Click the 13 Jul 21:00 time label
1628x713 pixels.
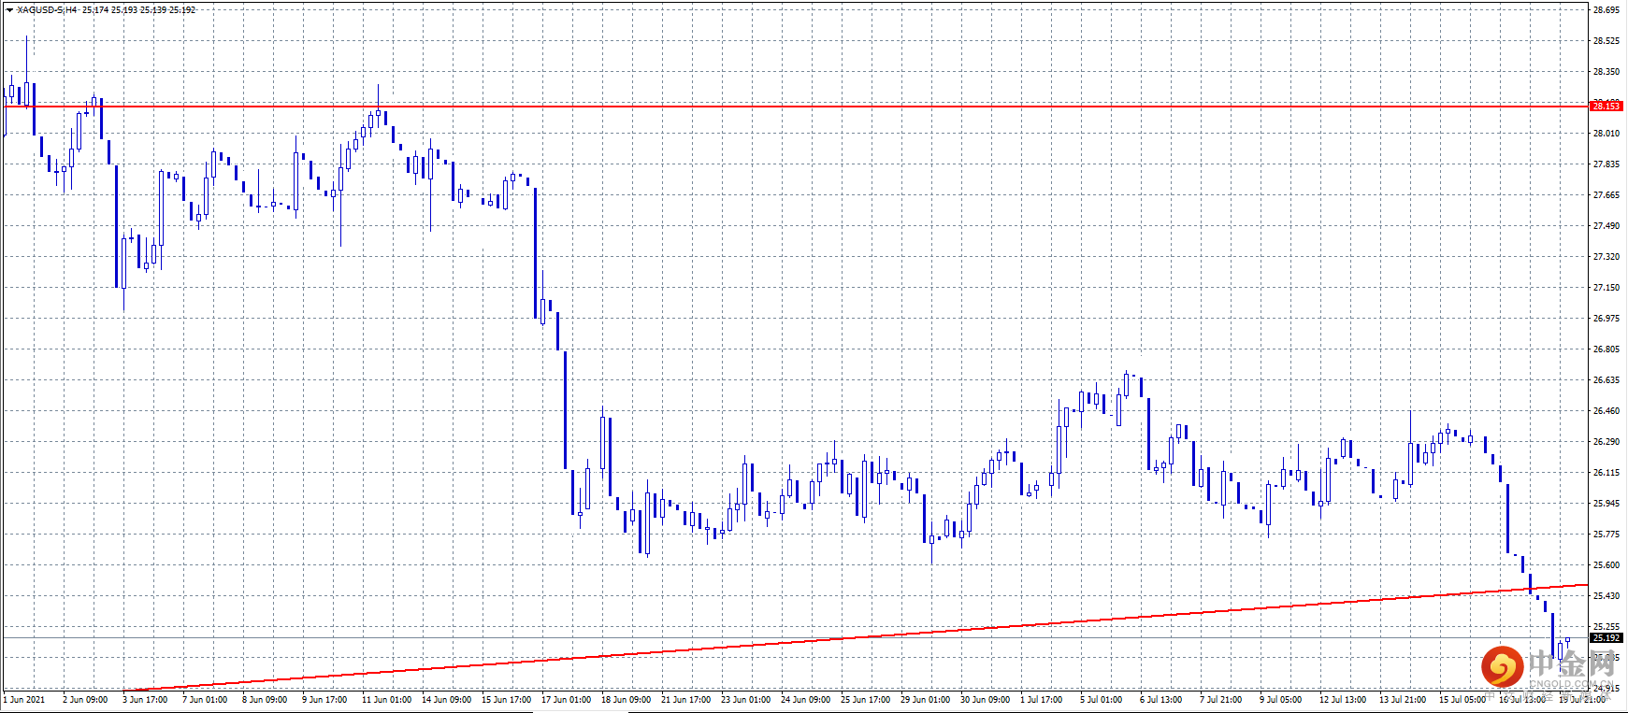click(x=1402, y=700)
